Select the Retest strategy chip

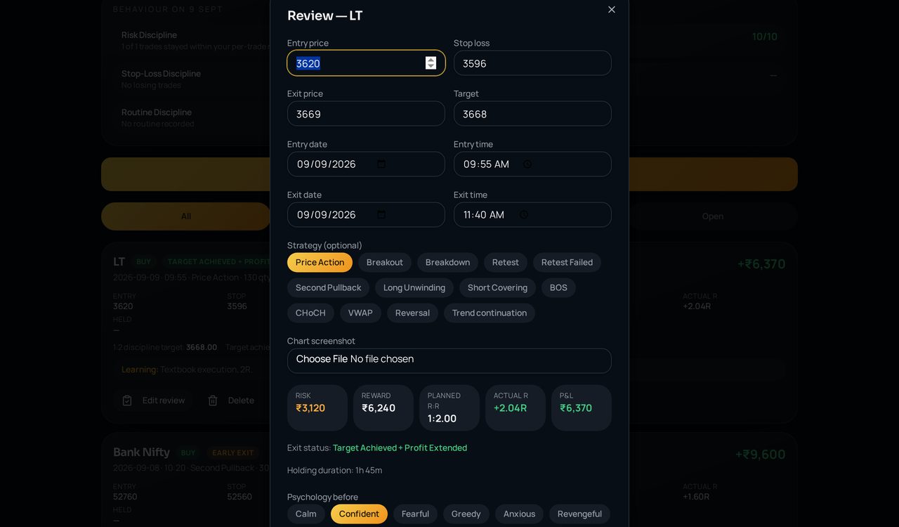point(506,262)
